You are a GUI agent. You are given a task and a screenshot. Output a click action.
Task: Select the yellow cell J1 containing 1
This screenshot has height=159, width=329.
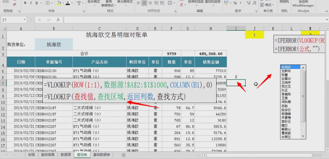(x=254, y=35)
